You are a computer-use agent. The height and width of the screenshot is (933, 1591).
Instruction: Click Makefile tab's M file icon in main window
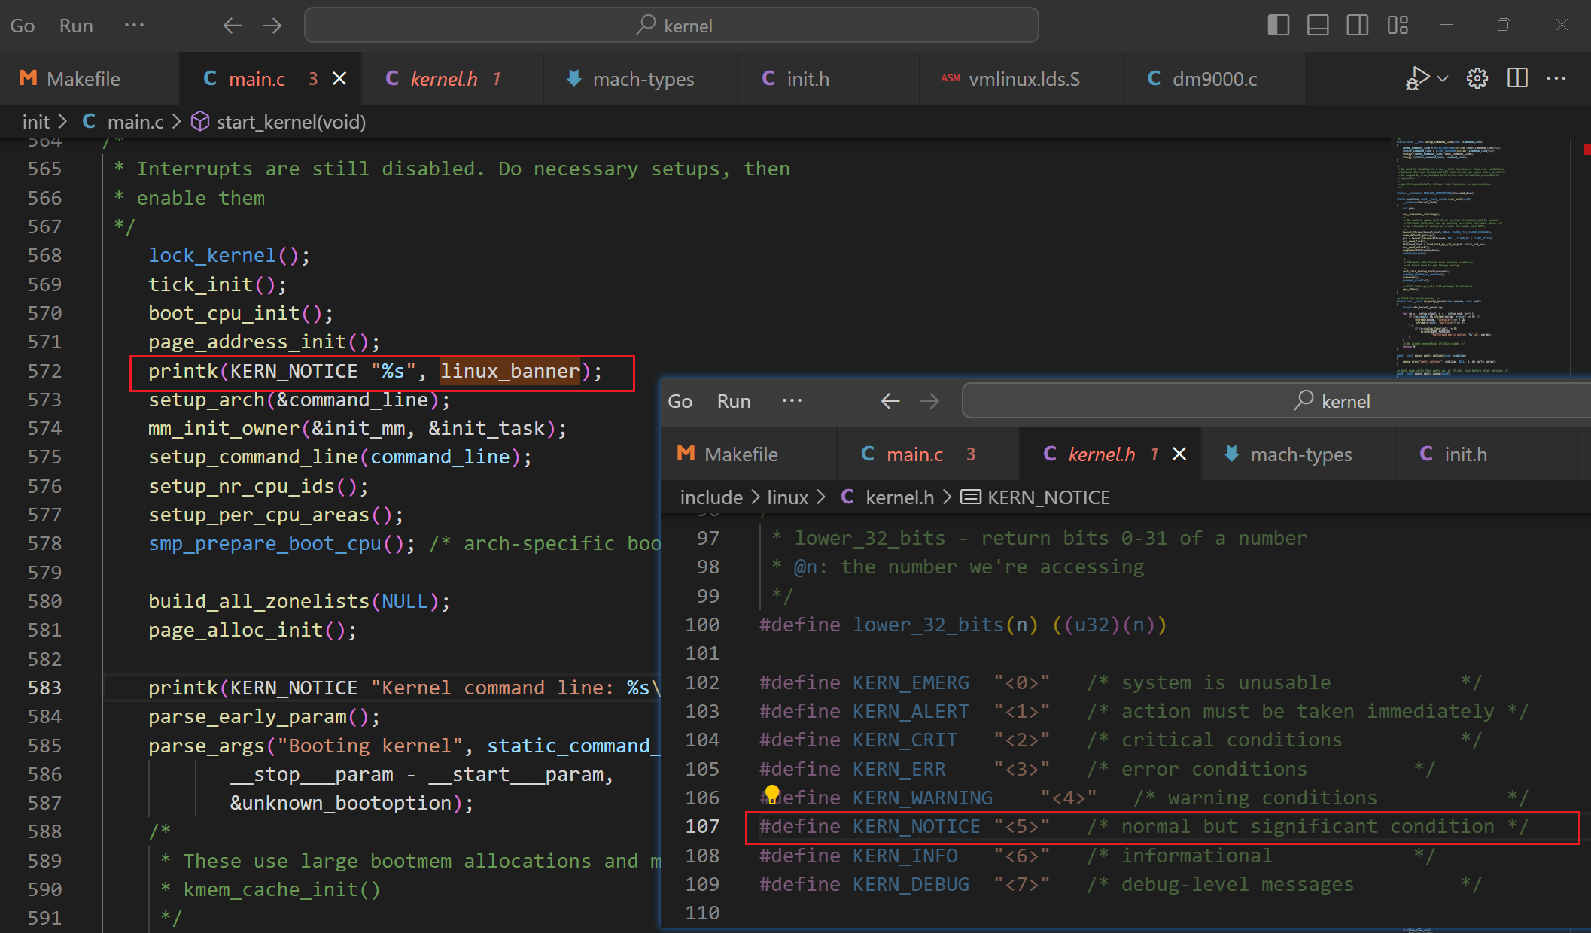28,77
